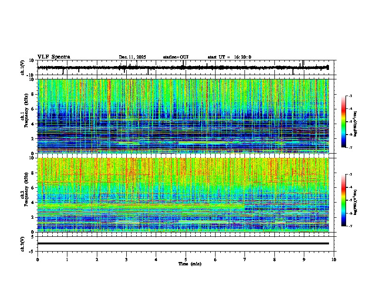Click the "-7" label on ch.2 color bar
Image resolution: width=376 pixels, height=291 pixels.
[350, 226]
